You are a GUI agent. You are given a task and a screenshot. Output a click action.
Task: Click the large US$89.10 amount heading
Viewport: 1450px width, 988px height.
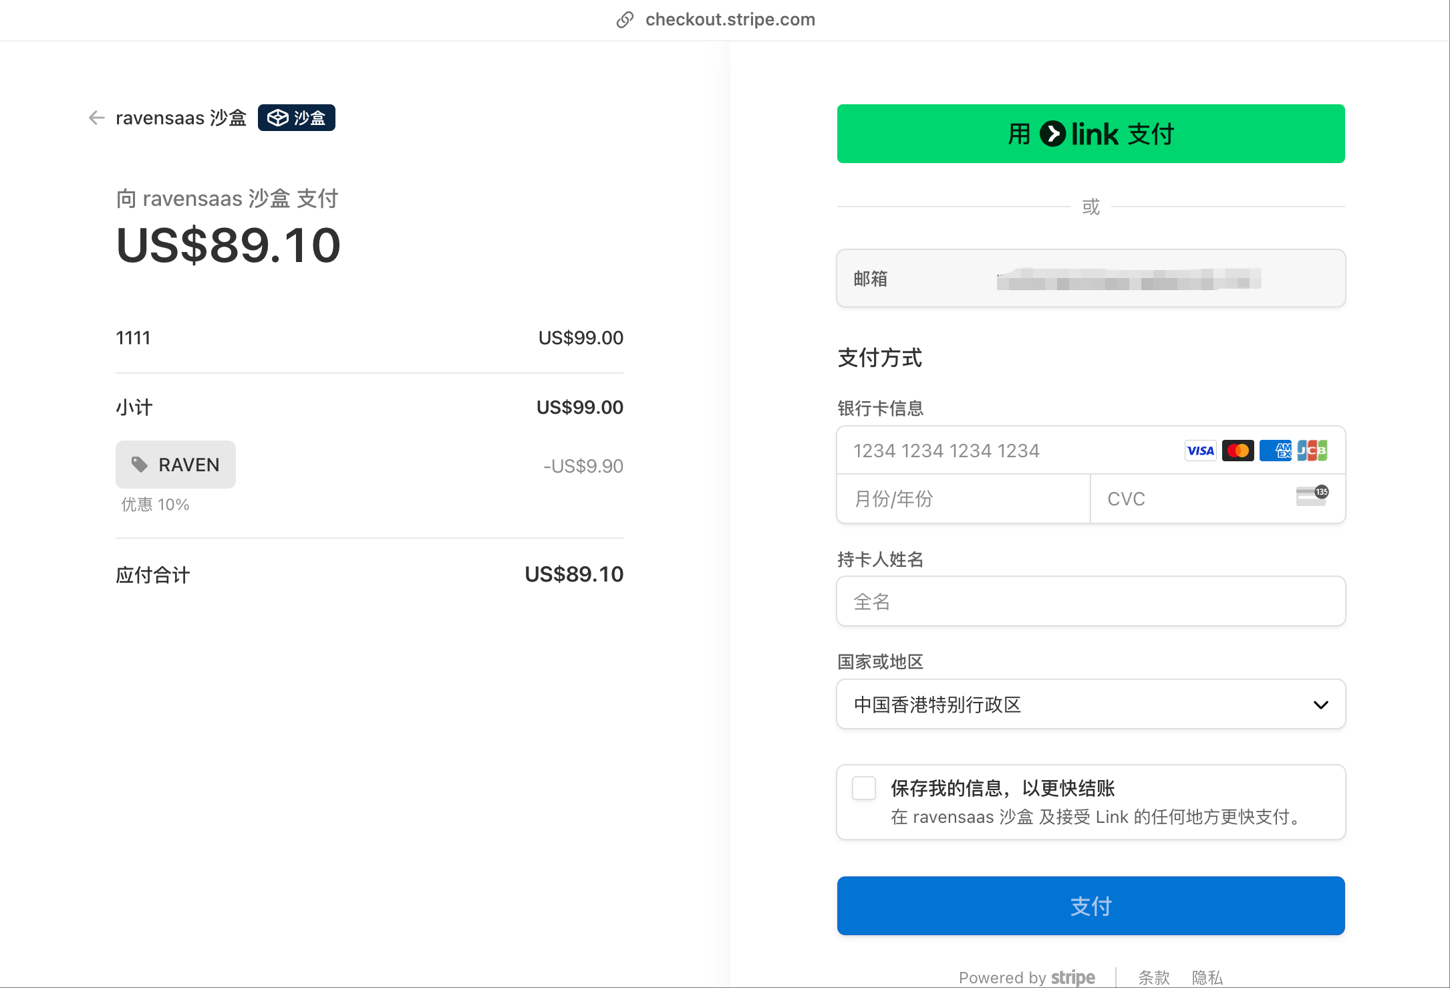229,245
